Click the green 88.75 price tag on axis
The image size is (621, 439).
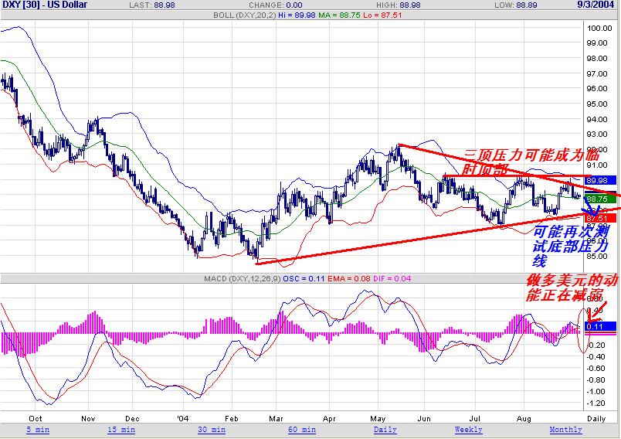point(600,199)
